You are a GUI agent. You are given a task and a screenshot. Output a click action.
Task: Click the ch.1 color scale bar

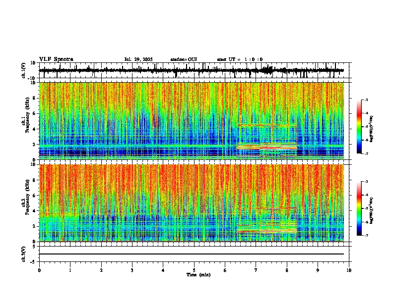[359, 127]
